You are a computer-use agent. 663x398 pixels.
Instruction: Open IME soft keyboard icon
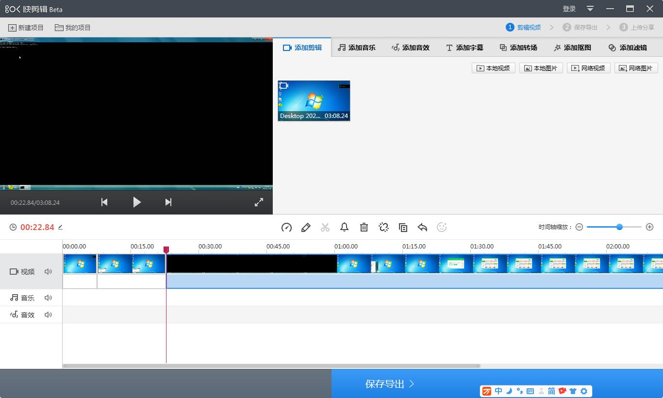(530, 391)
